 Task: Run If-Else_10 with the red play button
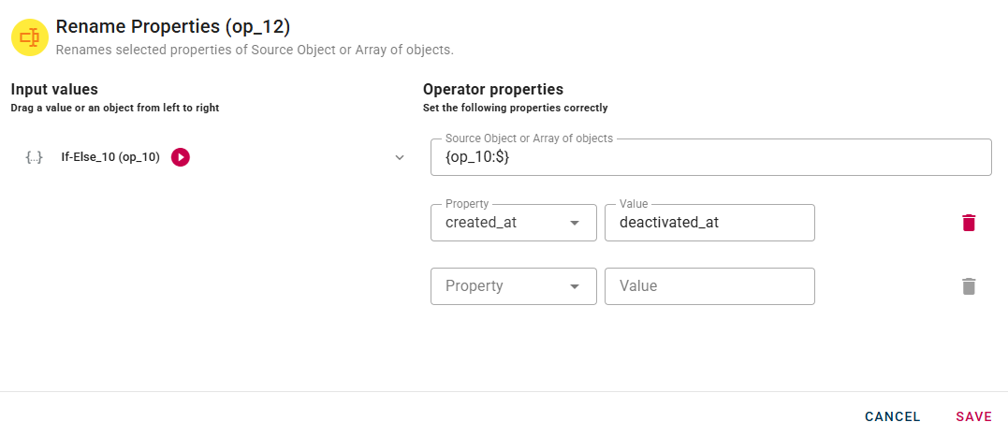181,157
